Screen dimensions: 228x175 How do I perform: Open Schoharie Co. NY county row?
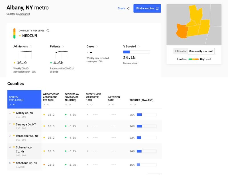click(84, 164)
